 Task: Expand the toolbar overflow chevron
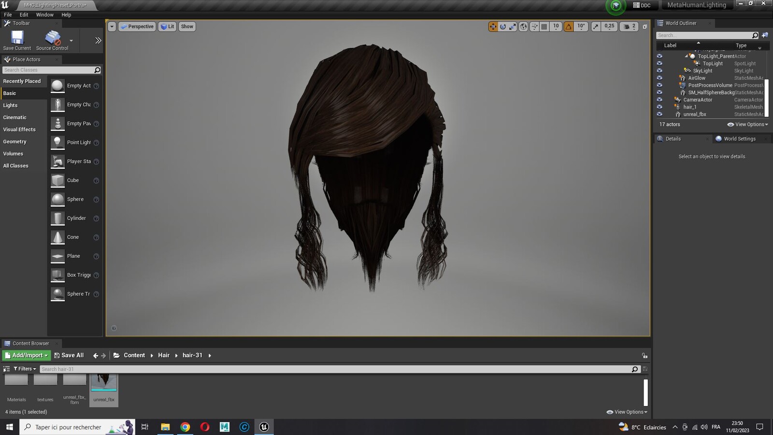98,41
